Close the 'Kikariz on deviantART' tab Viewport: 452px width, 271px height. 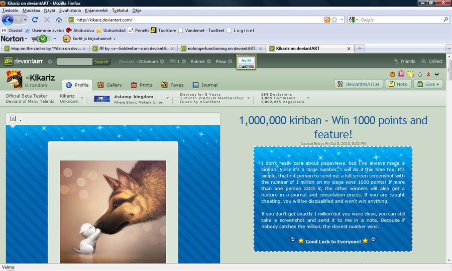(349, 49)
